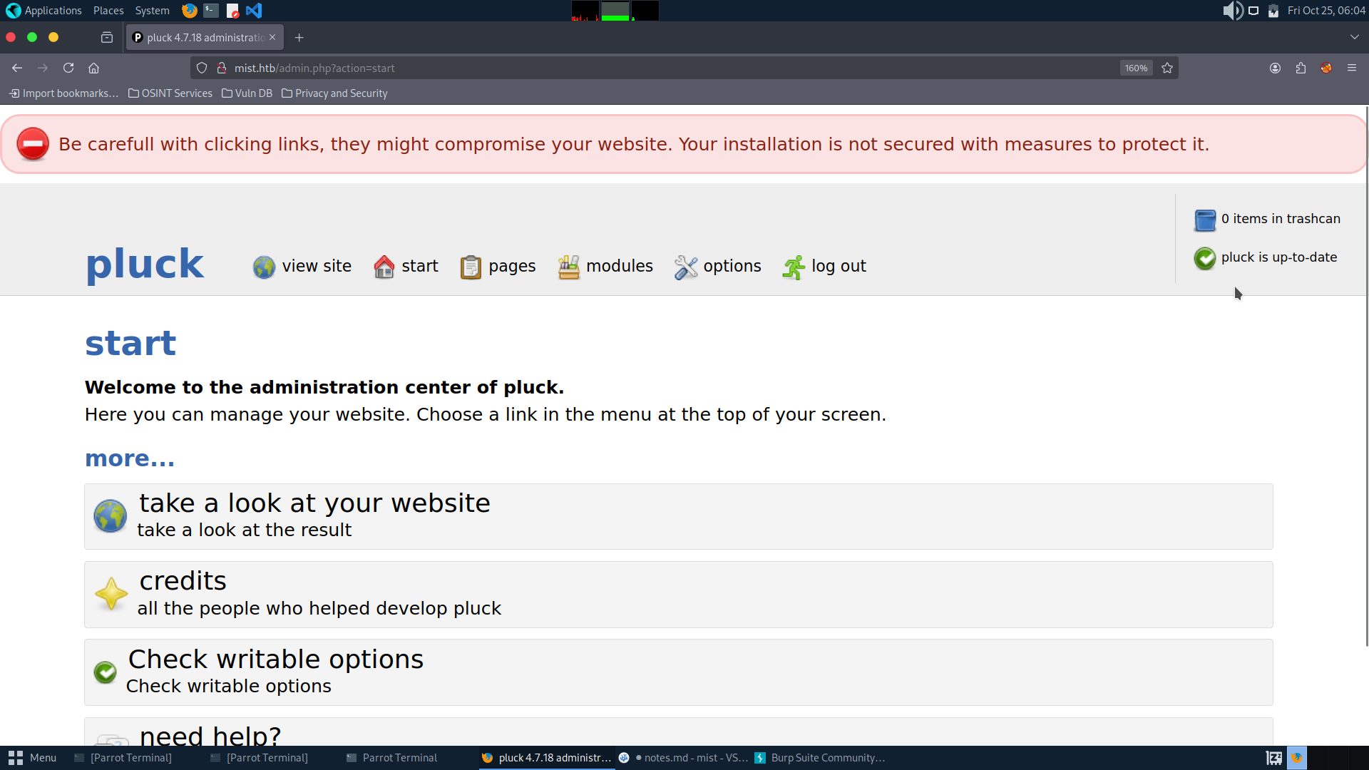Switch to Burp Suite Community taskbar item

820,758
